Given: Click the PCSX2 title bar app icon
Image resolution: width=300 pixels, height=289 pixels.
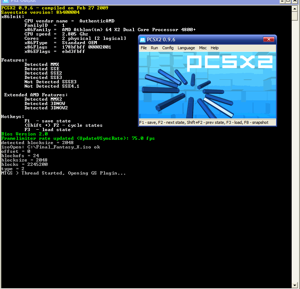Looking at the screenshot, I should pos(143,39).
